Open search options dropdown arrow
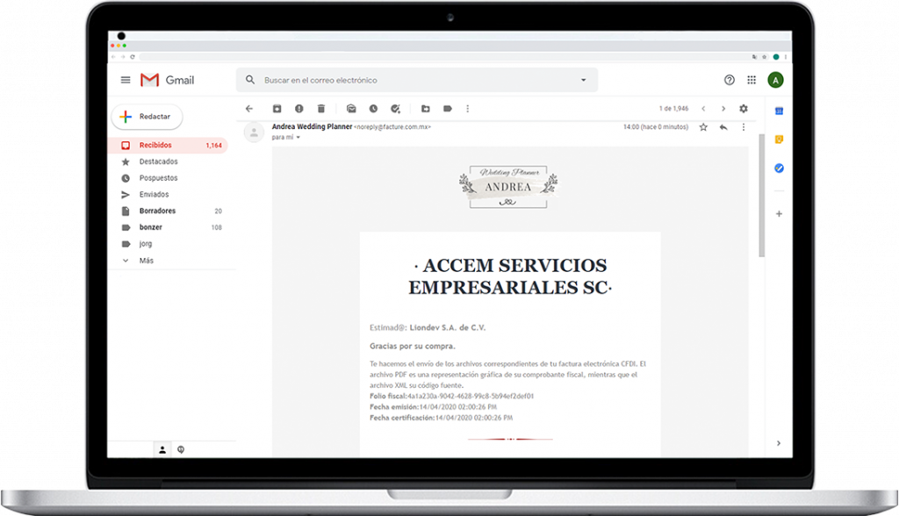This screenshot has height=516, width=899. click(583, 80)
